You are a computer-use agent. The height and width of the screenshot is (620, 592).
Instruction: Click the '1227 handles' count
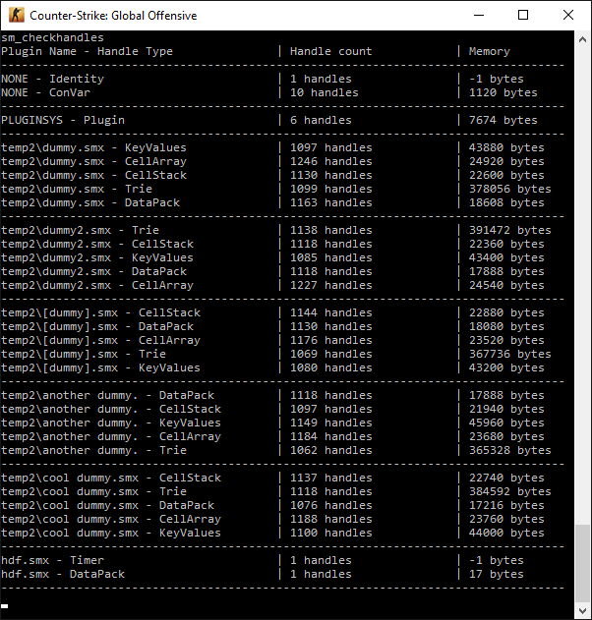(x=331, y=286)
